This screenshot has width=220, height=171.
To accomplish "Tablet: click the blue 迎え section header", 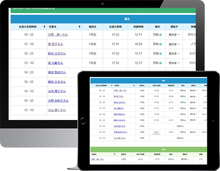I will tap(149, 81).
